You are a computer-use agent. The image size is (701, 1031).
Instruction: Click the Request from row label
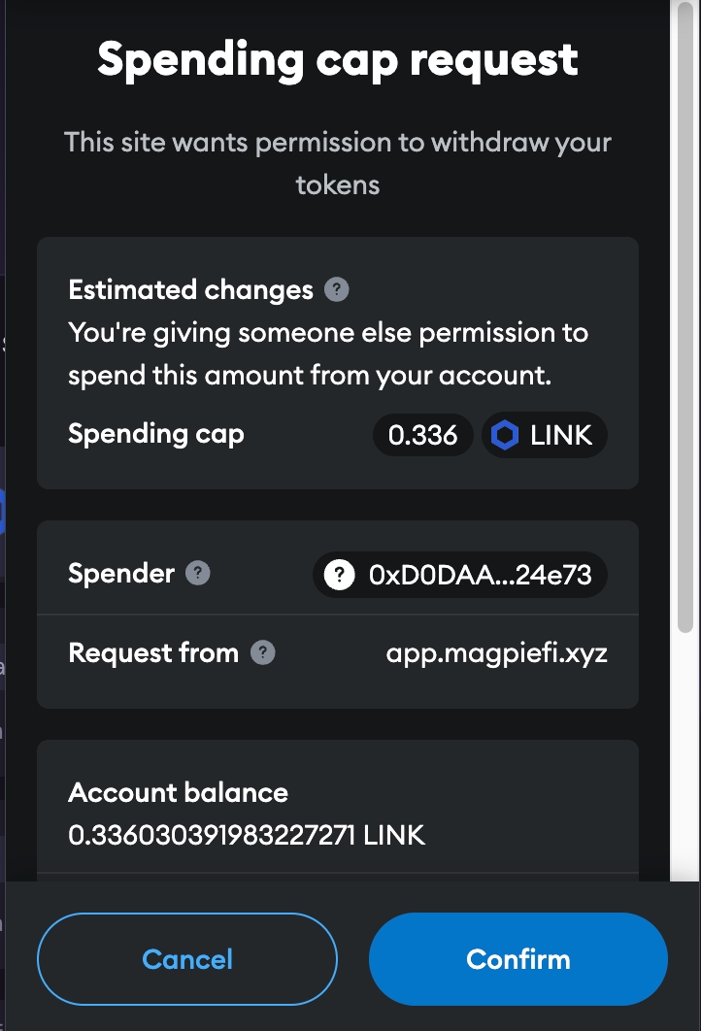point(153,652)
